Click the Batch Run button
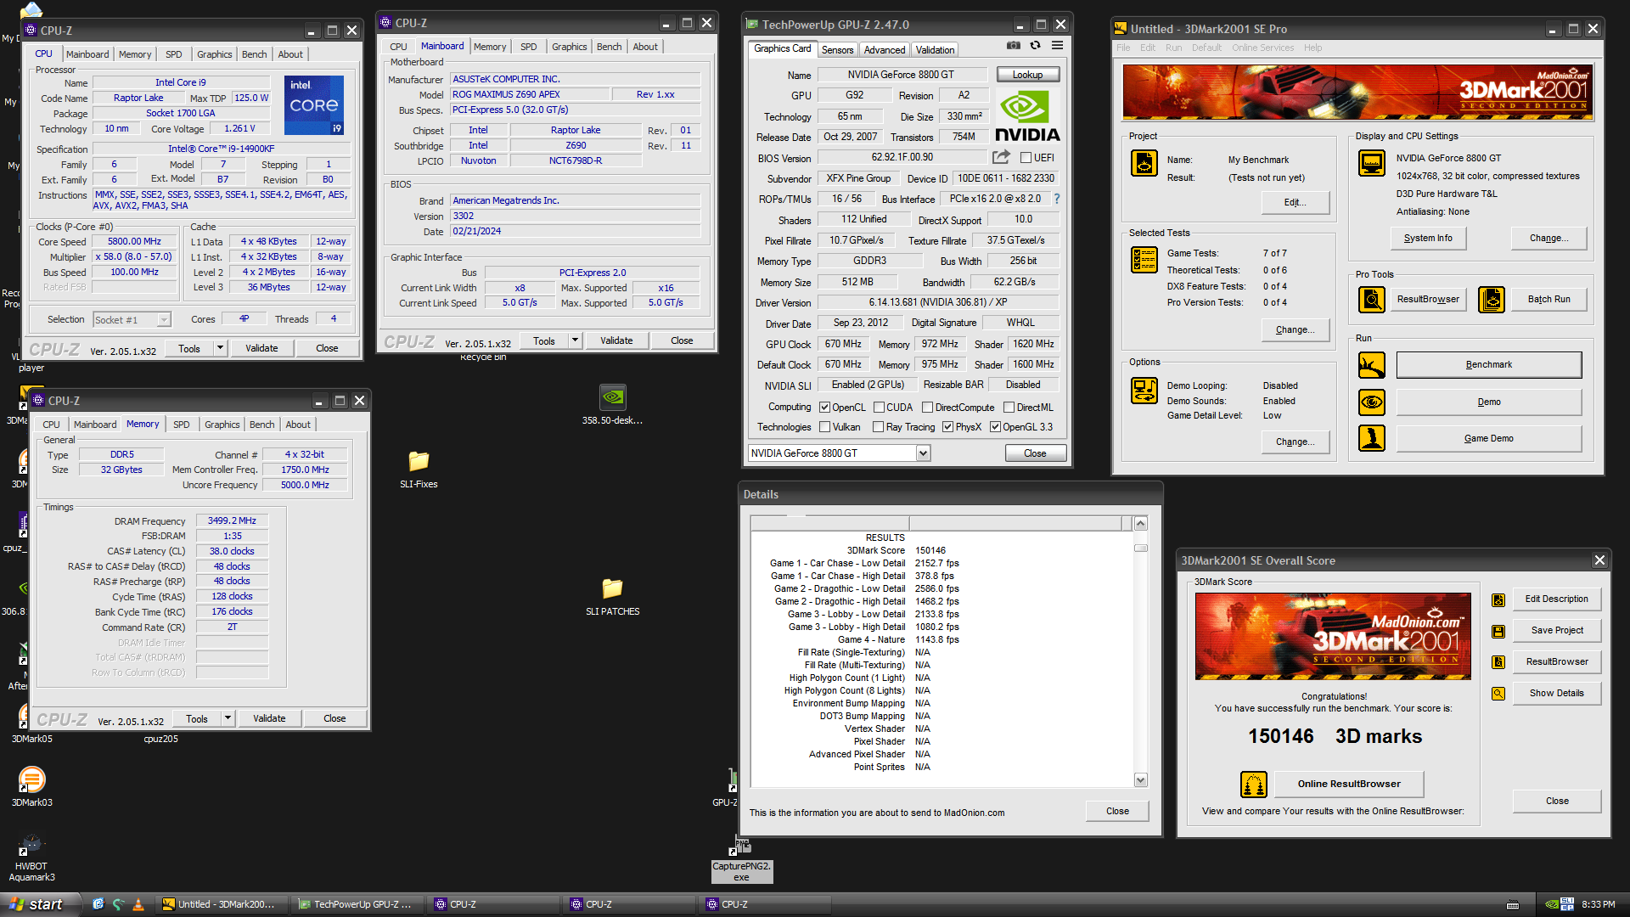Image resolution: width=1630 pixels, height=917 pixels. pyautogui.click(x=1548, y=300)
